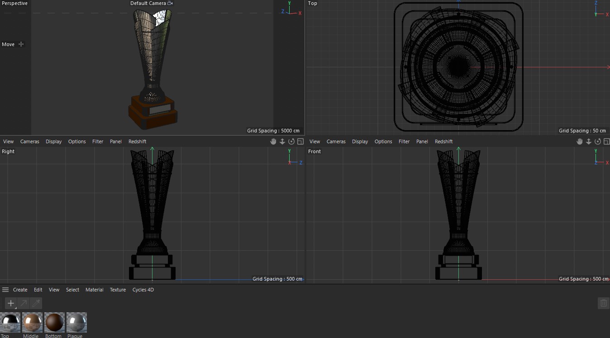The width and height of the screenshot is (610, 338).
Task: Click the 'Front' viewport label
Action: (x=315, y=151)
